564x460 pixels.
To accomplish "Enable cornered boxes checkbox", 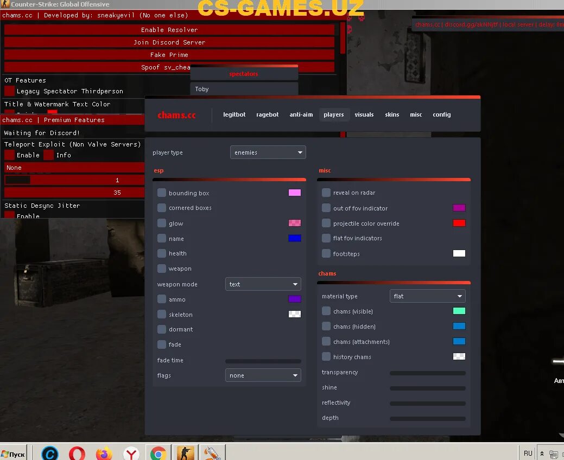I will click(x=162, y=208).
